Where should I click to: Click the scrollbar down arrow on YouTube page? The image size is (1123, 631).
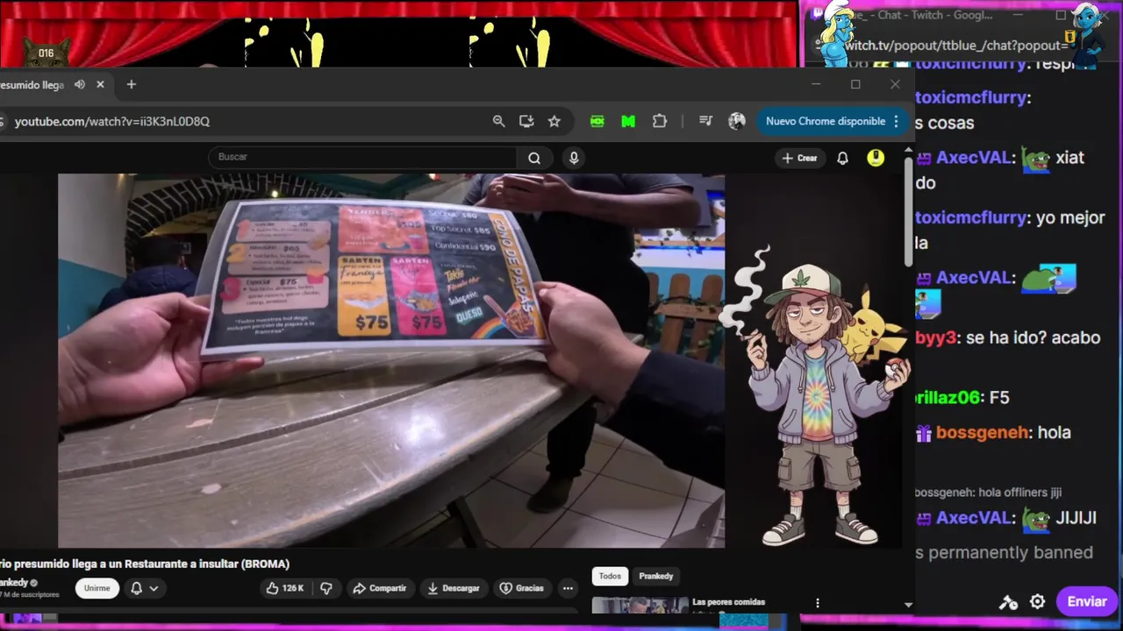(908, 604)
